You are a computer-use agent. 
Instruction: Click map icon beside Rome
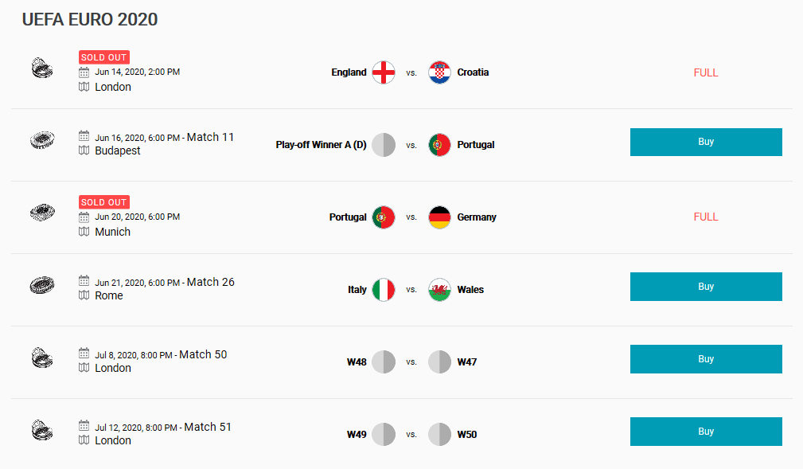84,295
